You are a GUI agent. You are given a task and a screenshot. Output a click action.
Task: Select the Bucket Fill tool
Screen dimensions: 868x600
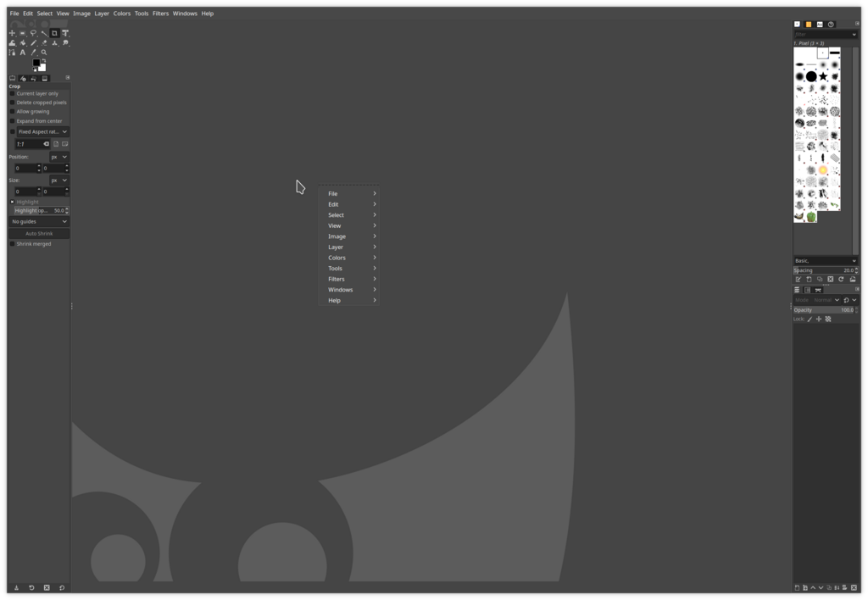pos(23,42)
